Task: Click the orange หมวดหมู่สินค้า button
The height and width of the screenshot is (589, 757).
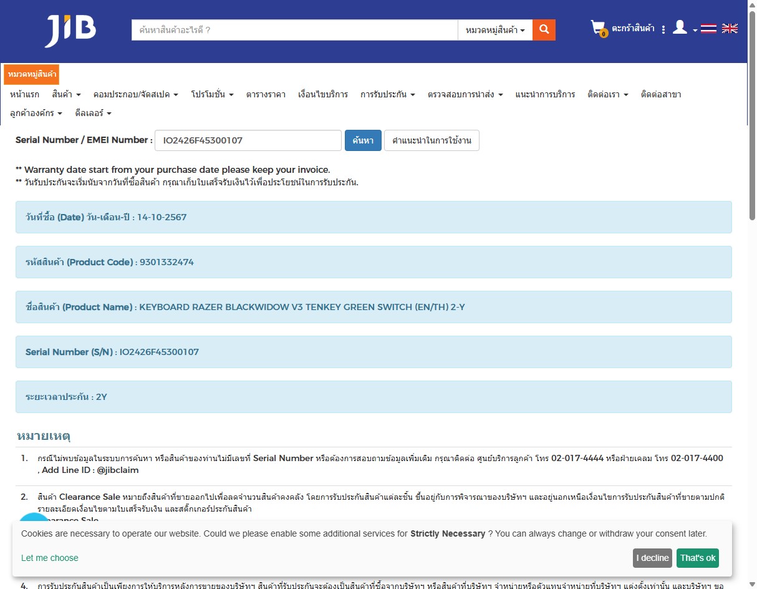Action: pos(32,74)
